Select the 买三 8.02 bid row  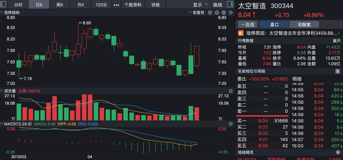point(263,133)
